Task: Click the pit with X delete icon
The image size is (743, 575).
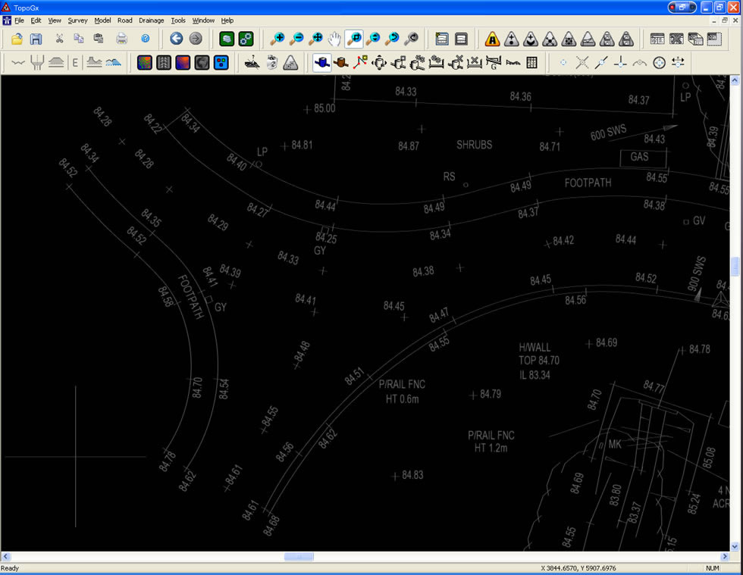Action: pos(456,63)
